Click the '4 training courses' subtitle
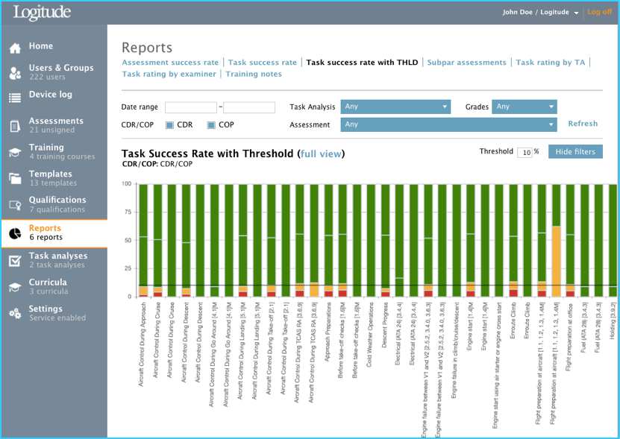This screenshot has width=620, height=439. (62, 157)
